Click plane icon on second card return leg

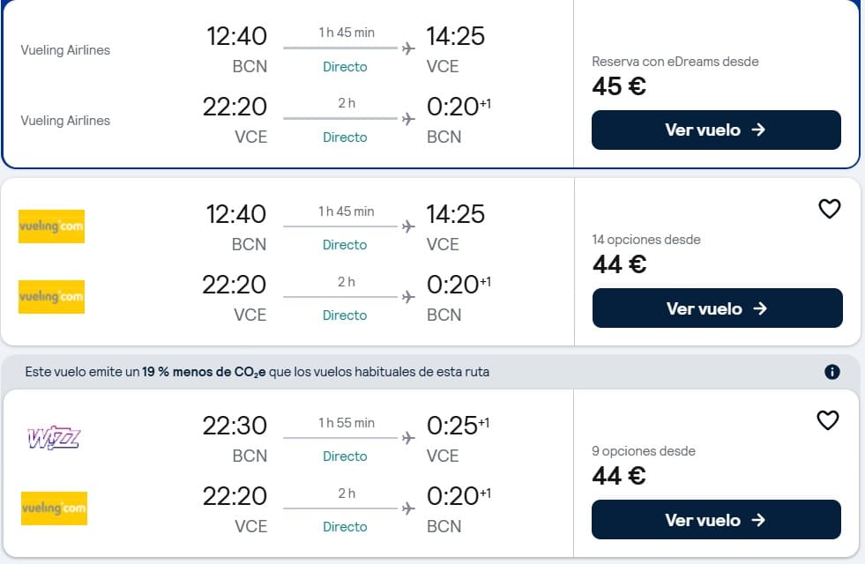click(408, 297)
